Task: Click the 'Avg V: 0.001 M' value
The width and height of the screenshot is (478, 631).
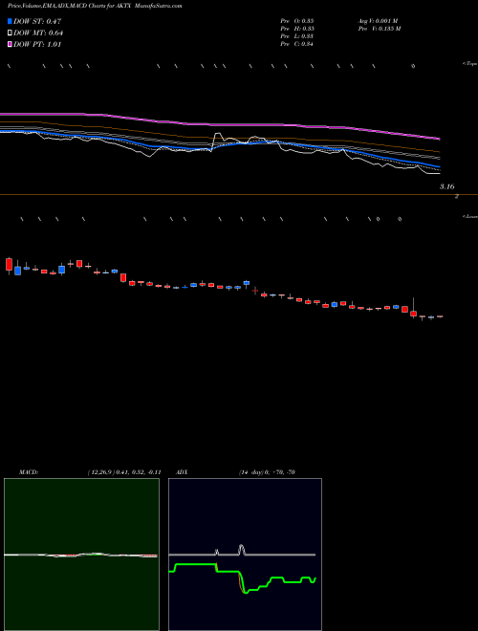Action: point(378,21)
